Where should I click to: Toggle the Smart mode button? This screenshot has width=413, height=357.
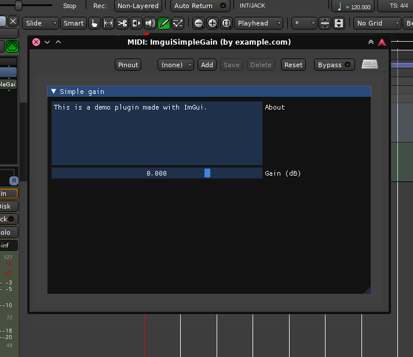pyautogui.click(x=74, y=23)
